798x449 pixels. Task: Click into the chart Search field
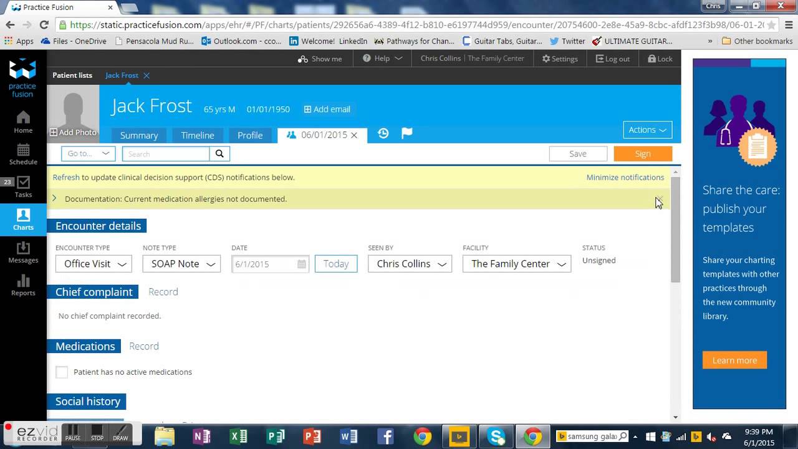pos(166,153)
